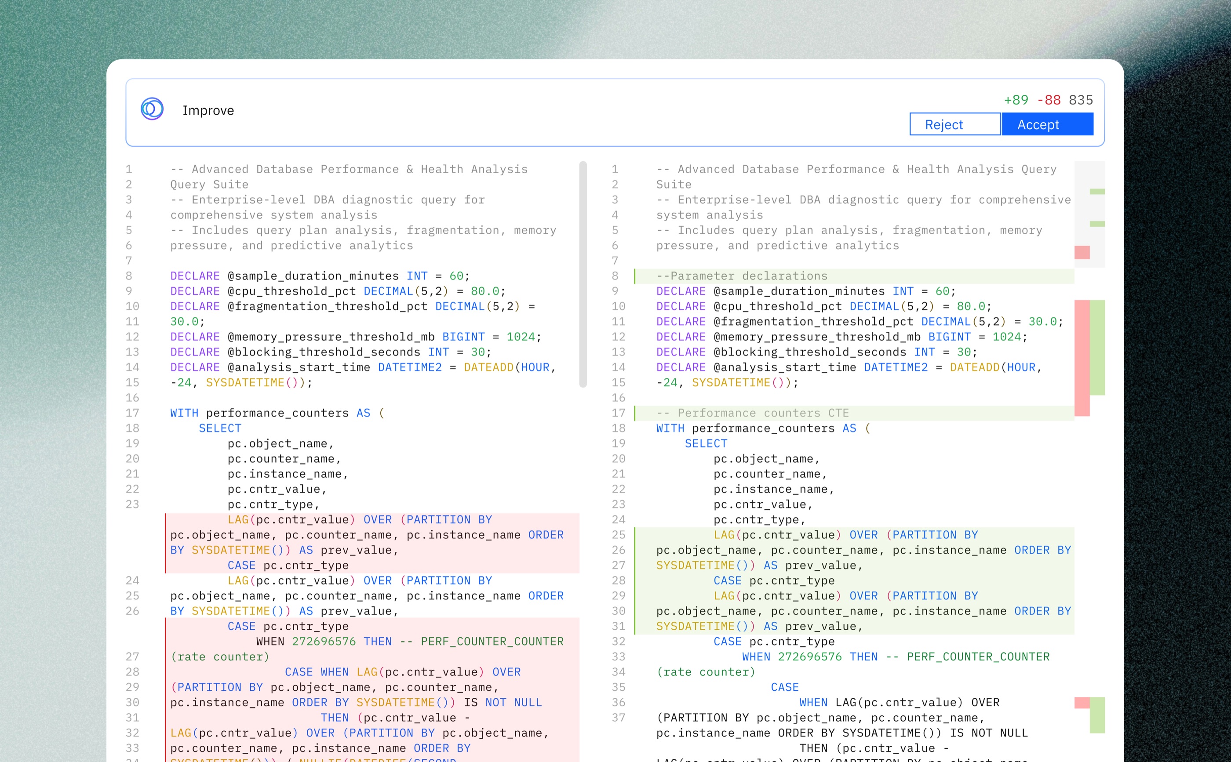Click left pane 'SELECT' keyword on line 18
This screenshot has height=762, width=1231.
(x=220, y=428)
